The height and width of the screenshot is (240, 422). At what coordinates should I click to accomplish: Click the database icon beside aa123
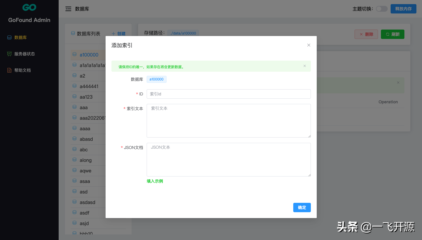coord(74,97)
